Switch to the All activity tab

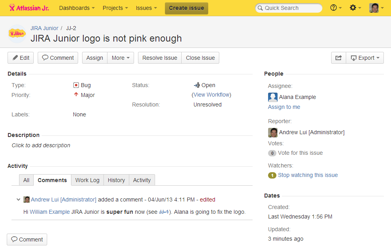tap(26, 180)
